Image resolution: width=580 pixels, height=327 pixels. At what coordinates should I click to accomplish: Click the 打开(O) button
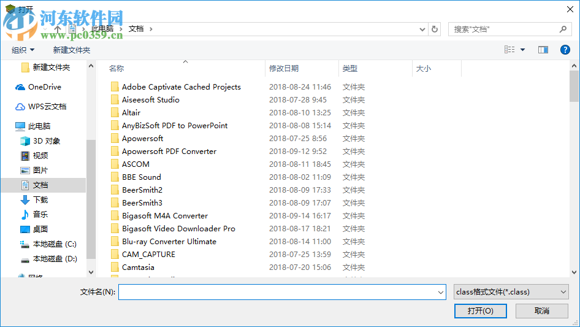coord(481,310)
